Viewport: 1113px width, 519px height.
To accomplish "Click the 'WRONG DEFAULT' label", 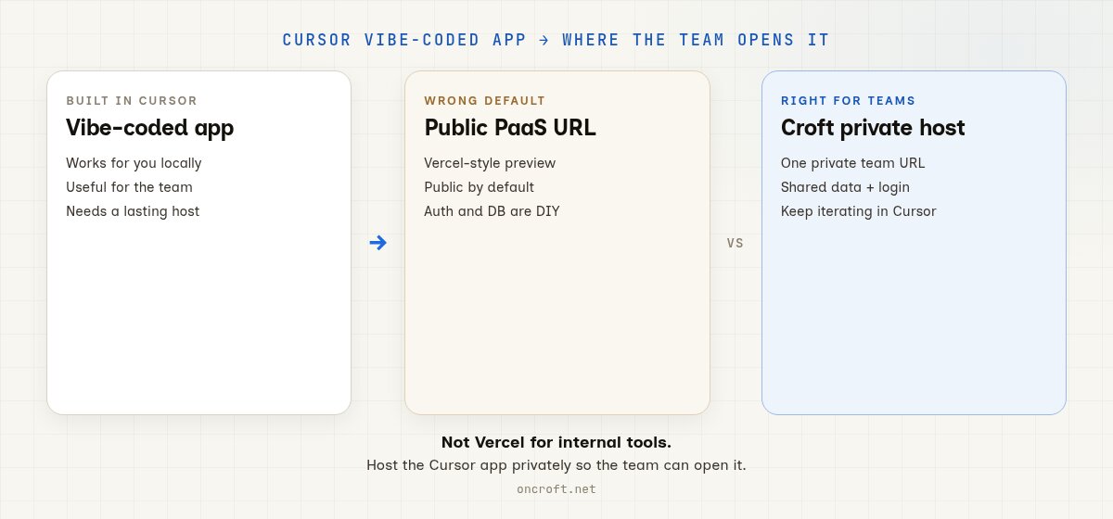I will pos(485,100).
